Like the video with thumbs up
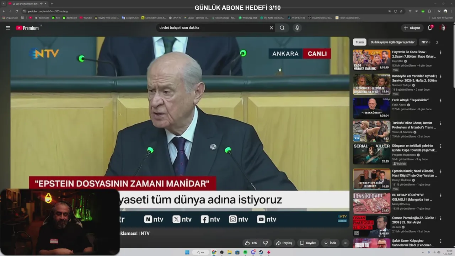Screen dimensions: 455x256 pos(251,243)
